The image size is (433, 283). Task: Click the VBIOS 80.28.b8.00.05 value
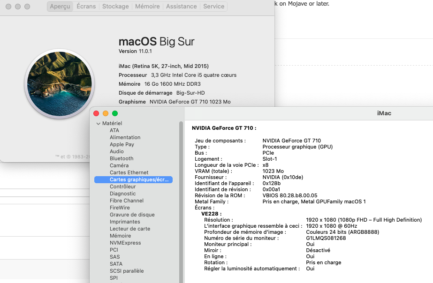[290, 195]
